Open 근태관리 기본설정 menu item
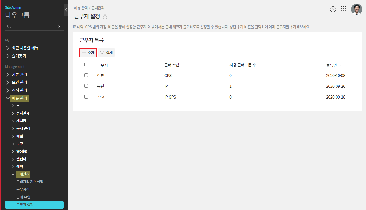Image resolution: width=366 pixels, height=210 pixels. [30, 182]
